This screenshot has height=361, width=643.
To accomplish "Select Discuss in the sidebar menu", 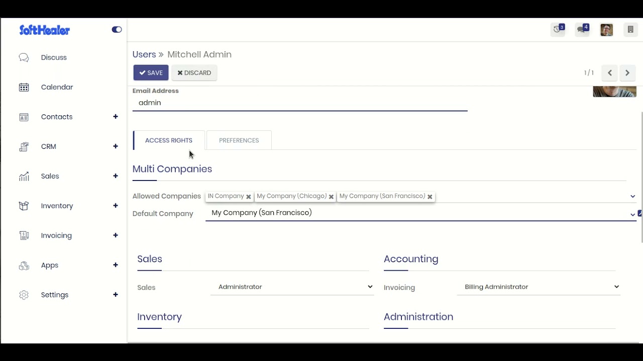I will point(54,58).
